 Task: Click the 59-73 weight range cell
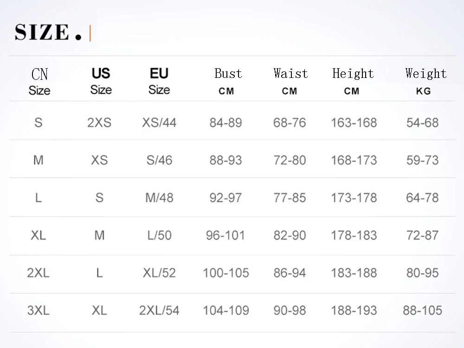point(422,161)
